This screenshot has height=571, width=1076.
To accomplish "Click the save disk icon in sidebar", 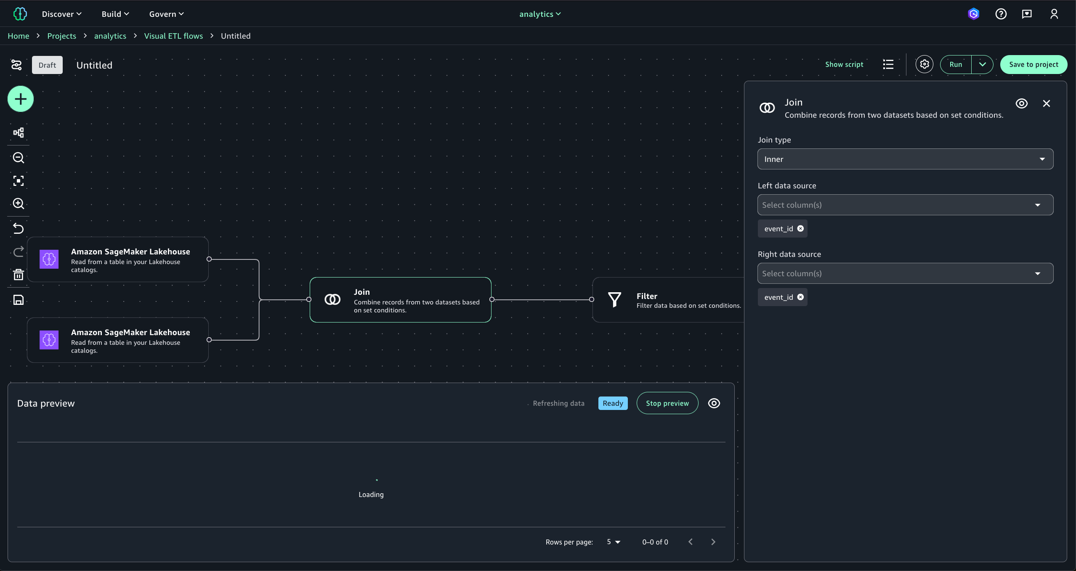I will pyautogui.click(x=18, y=300).
